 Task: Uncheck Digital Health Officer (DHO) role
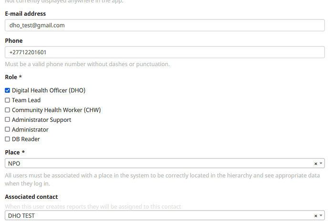pos(7,90)
